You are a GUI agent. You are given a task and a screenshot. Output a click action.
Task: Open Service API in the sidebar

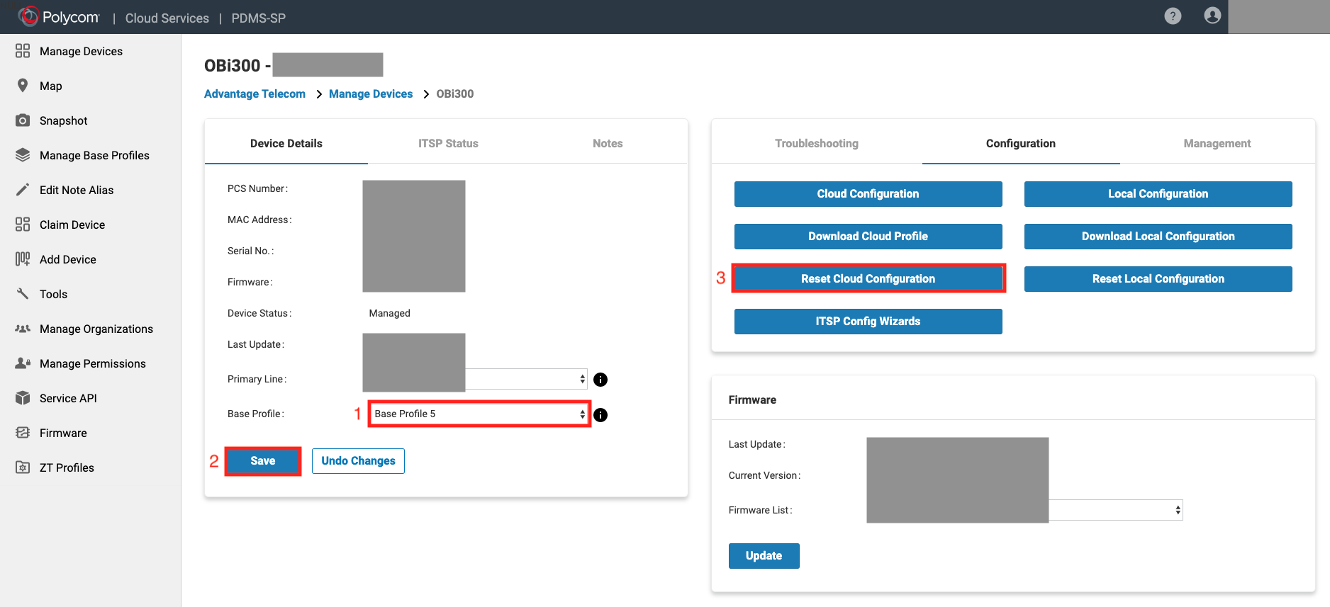(x=68, y=398)
